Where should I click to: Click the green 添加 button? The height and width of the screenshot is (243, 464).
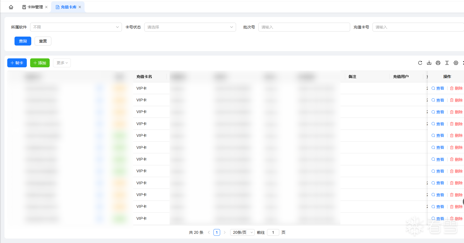(40, 63)
